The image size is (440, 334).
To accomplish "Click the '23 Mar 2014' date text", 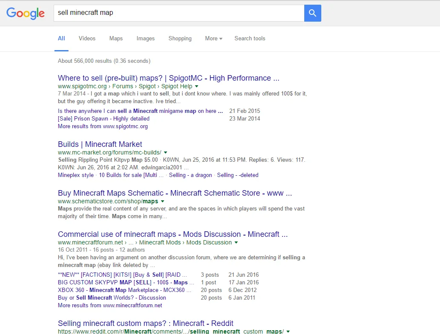I will coord(245,118).
